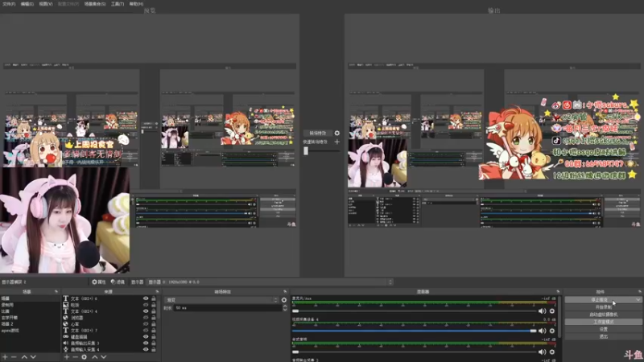The image size is (644, 362).
Task: Toggle 工作室模式 studio mode button
Action: coord(603,322)
